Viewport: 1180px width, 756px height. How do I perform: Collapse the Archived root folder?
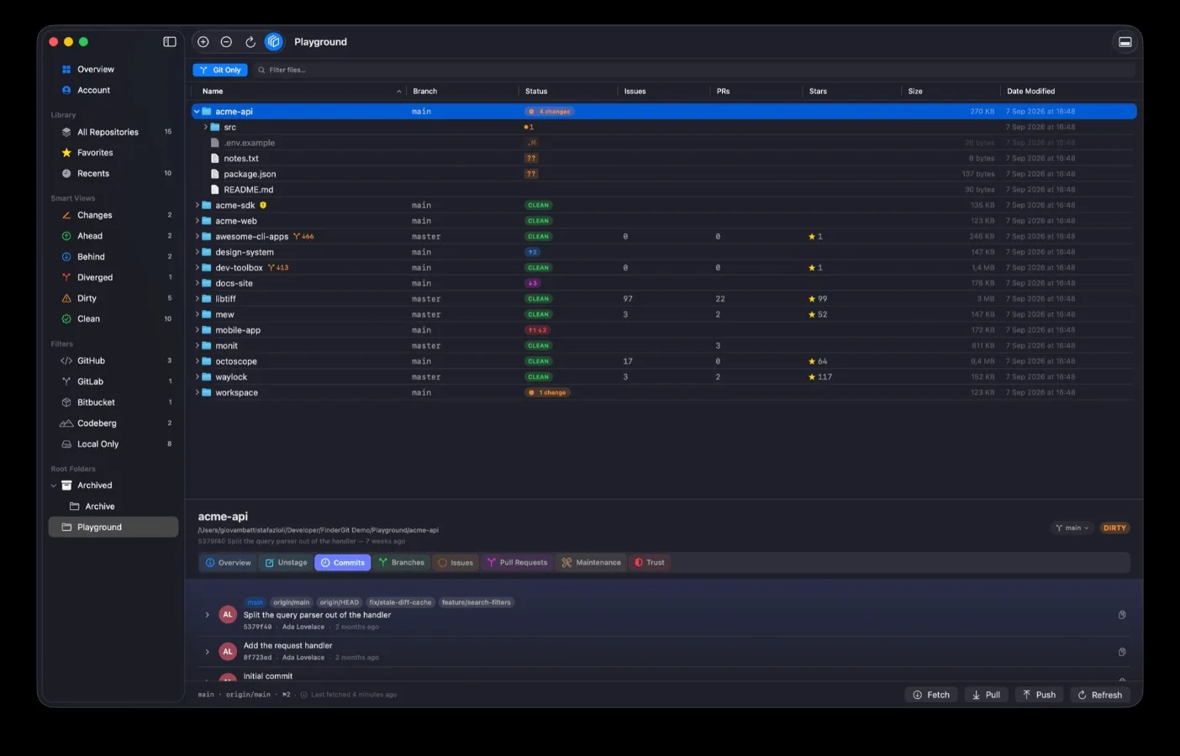(54, 486)
